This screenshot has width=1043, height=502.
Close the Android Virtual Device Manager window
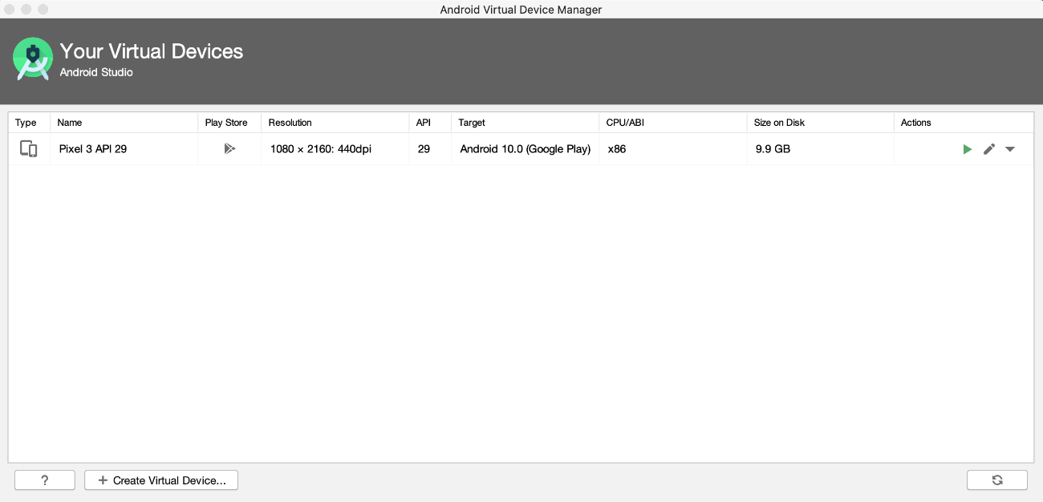click(10, 10)
